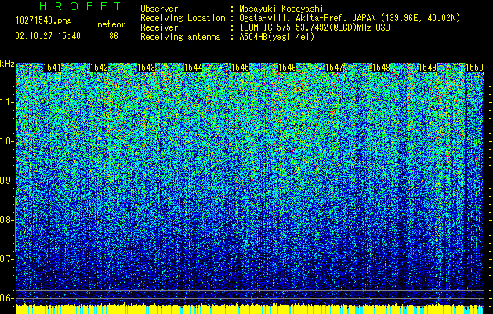This screenshot has width=493, height=314.
Task: Click the meteor count label
Action: [x=111, y=24]
